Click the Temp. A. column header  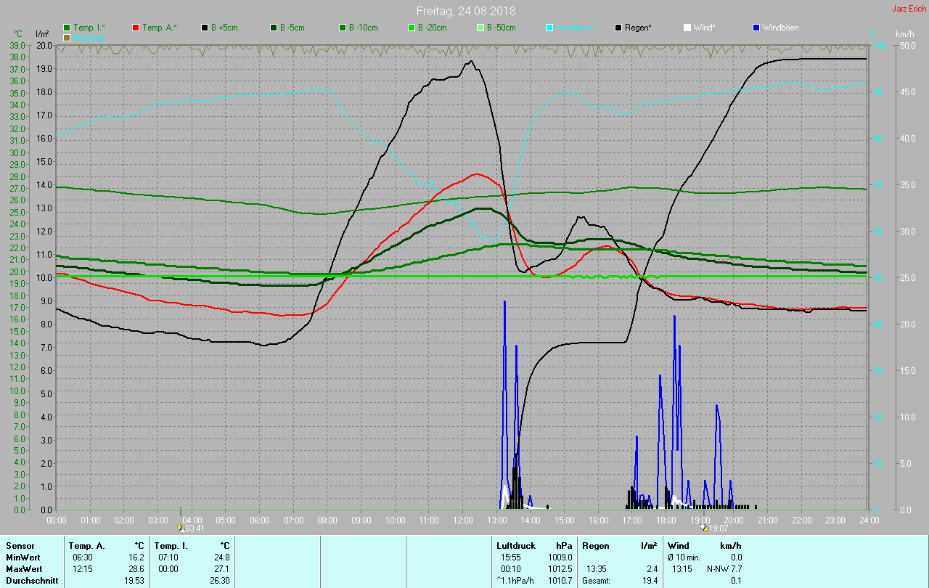coord(86,545)
